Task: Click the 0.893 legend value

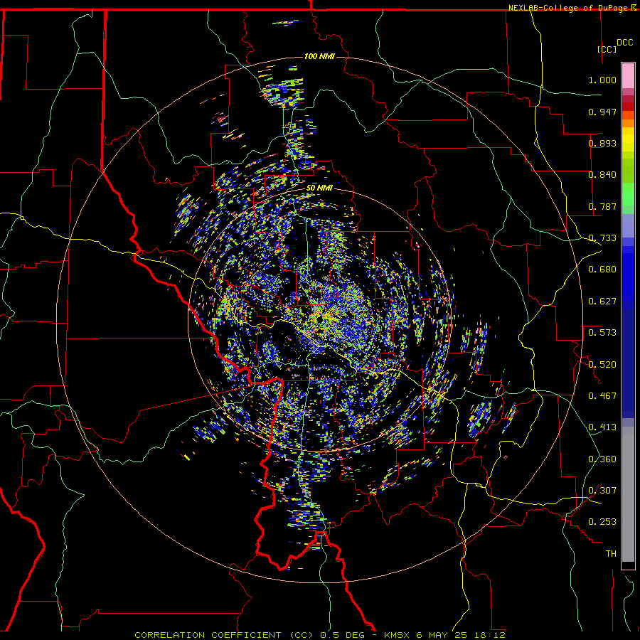Action: point(602,143)
